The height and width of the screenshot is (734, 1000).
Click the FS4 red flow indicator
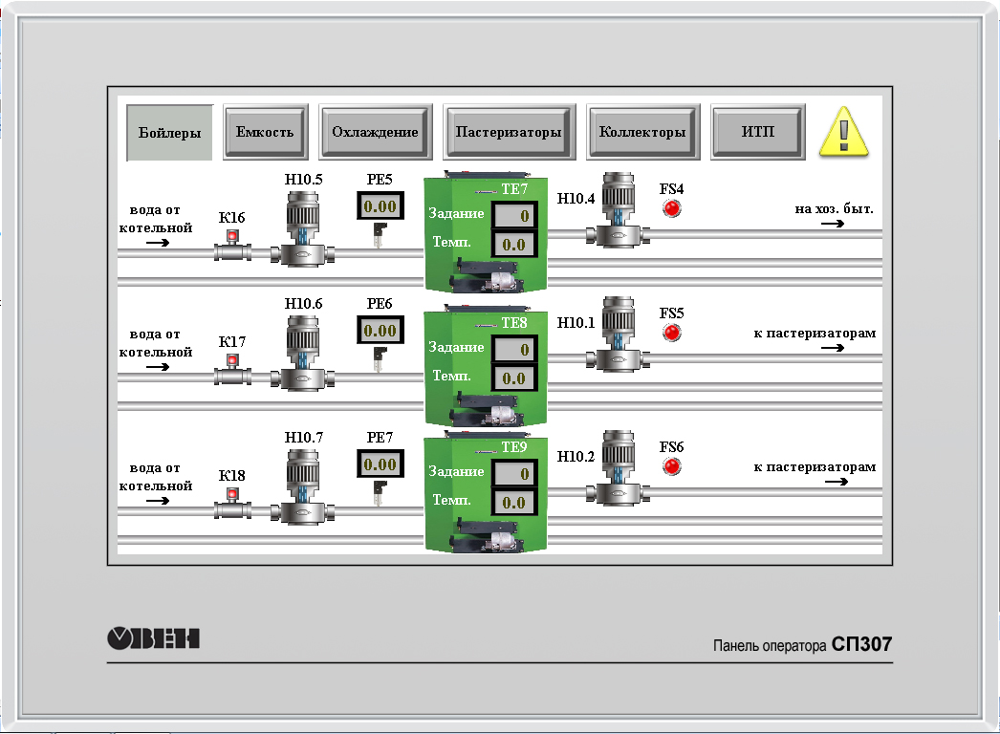[x=672, y=208]
